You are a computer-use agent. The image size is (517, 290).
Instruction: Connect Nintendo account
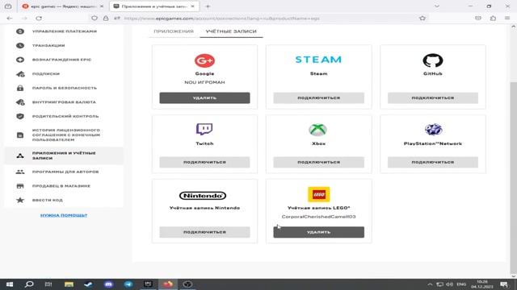coord(204,232)
